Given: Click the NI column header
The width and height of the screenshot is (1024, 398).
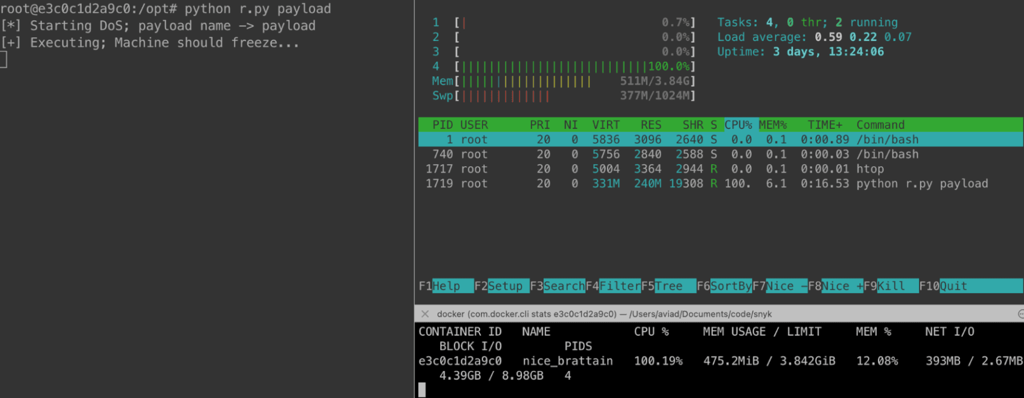Looking at the screenshot, I should click(571, 125).
